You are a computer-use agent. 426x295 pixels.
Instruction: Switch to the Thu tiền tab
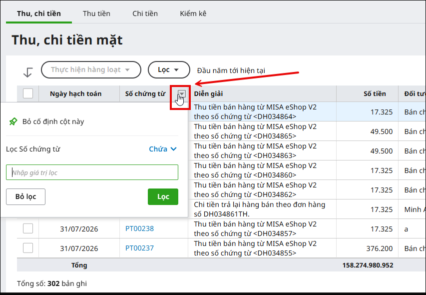pyautogui.click(x=96, y=13)
